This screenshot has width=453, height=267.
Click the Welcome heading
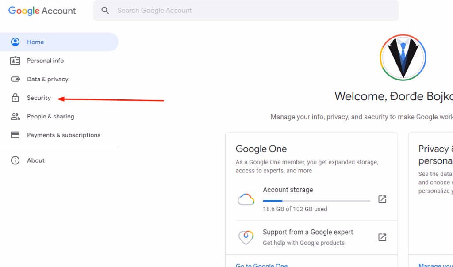coord(393,96)
